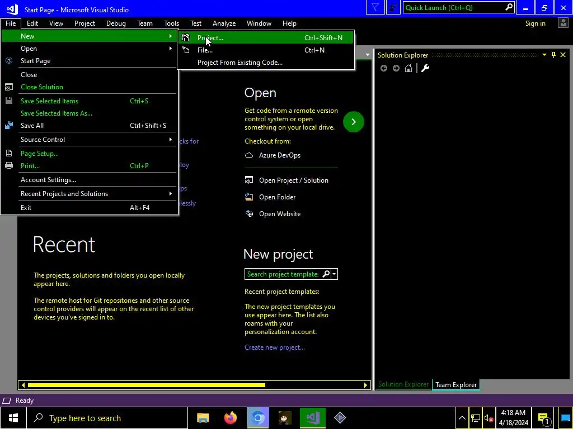Screen dimensions: 573x429
Task: Click the Open Website link
Action: click(280, 214)
